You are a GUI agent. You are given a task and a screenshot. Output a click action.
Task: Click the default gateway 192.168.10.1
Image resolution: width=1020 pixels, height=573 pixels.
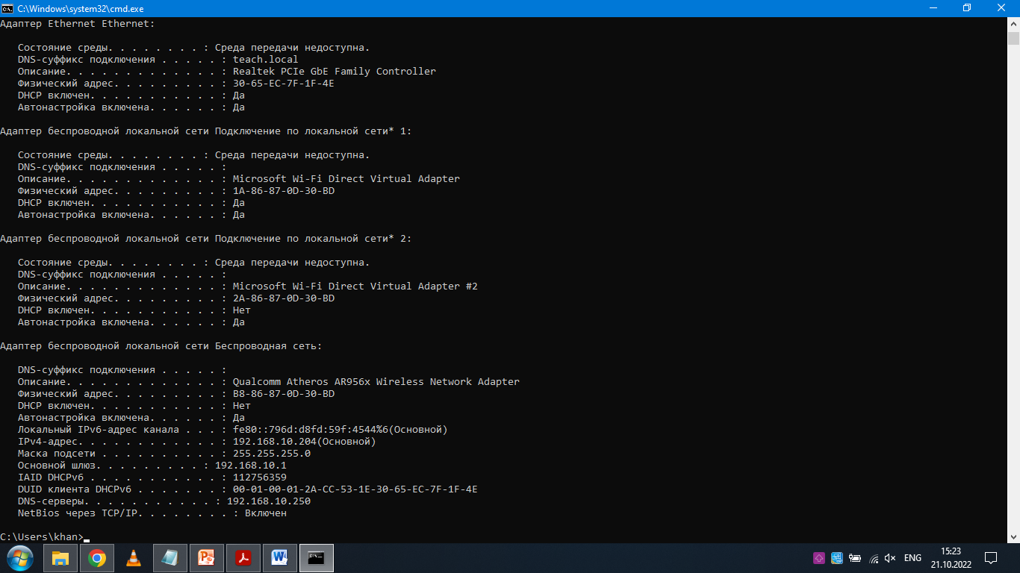click(x=251, y=466)
